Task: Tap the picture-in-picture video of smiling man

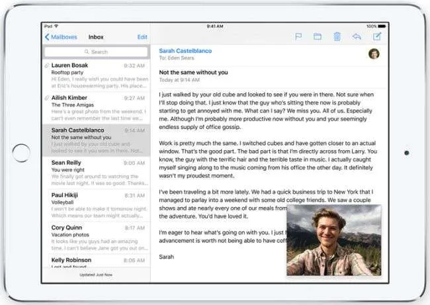Action: 333,240
